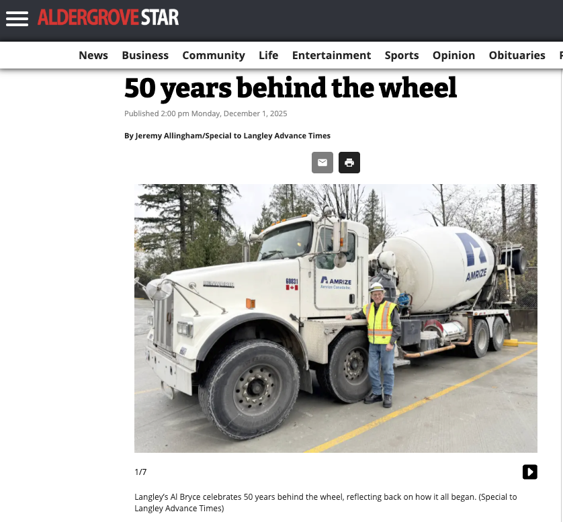This screenshot has width=563, height=522.
Task: Advance to next photo in gallery
Action: (x=529, y=472)
